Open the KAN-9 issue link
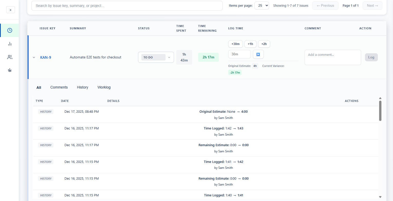 pyautogui.click(x=45, y=57)
